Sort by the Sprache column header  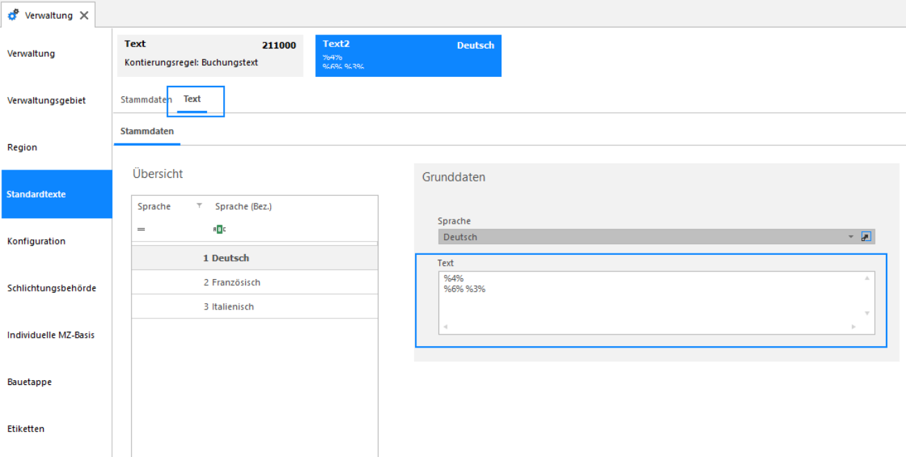point(154,206)
